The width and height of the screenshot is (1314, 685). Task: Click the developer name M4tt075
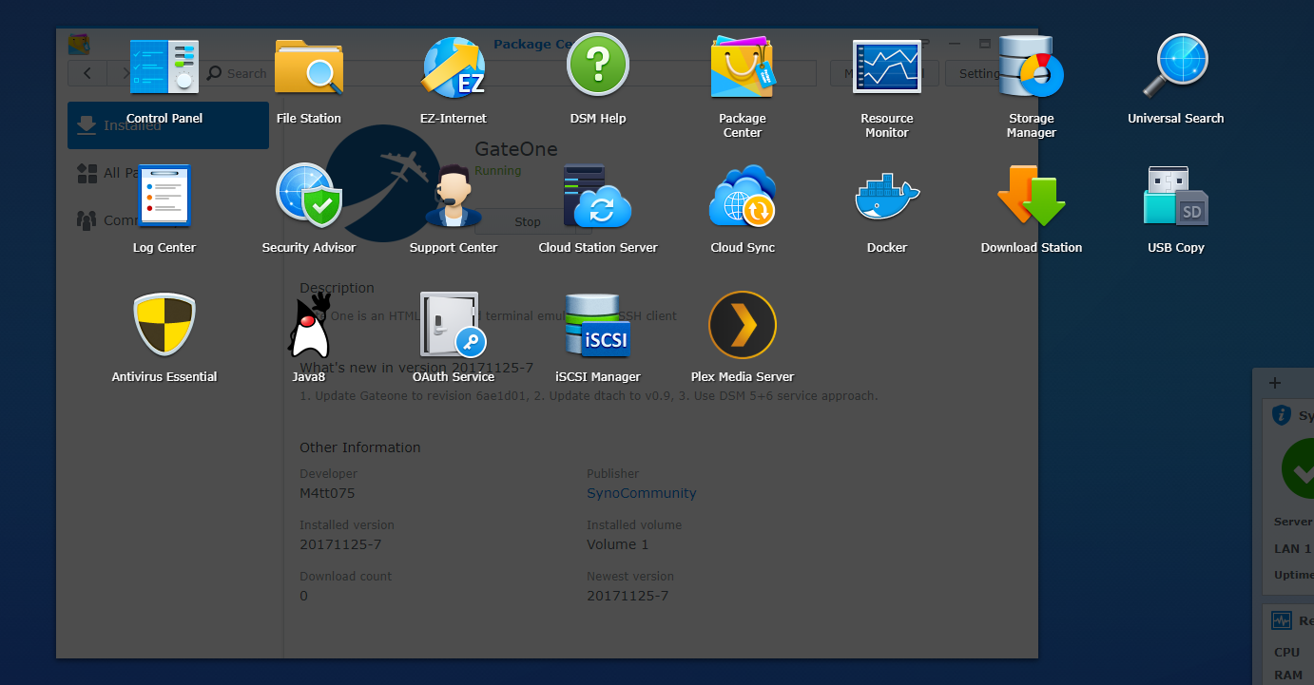coord(327,493)
